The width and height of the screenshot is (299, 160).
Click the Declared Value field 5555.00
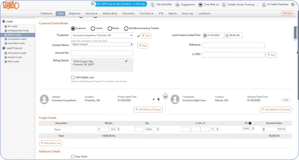tap(274, 129)
